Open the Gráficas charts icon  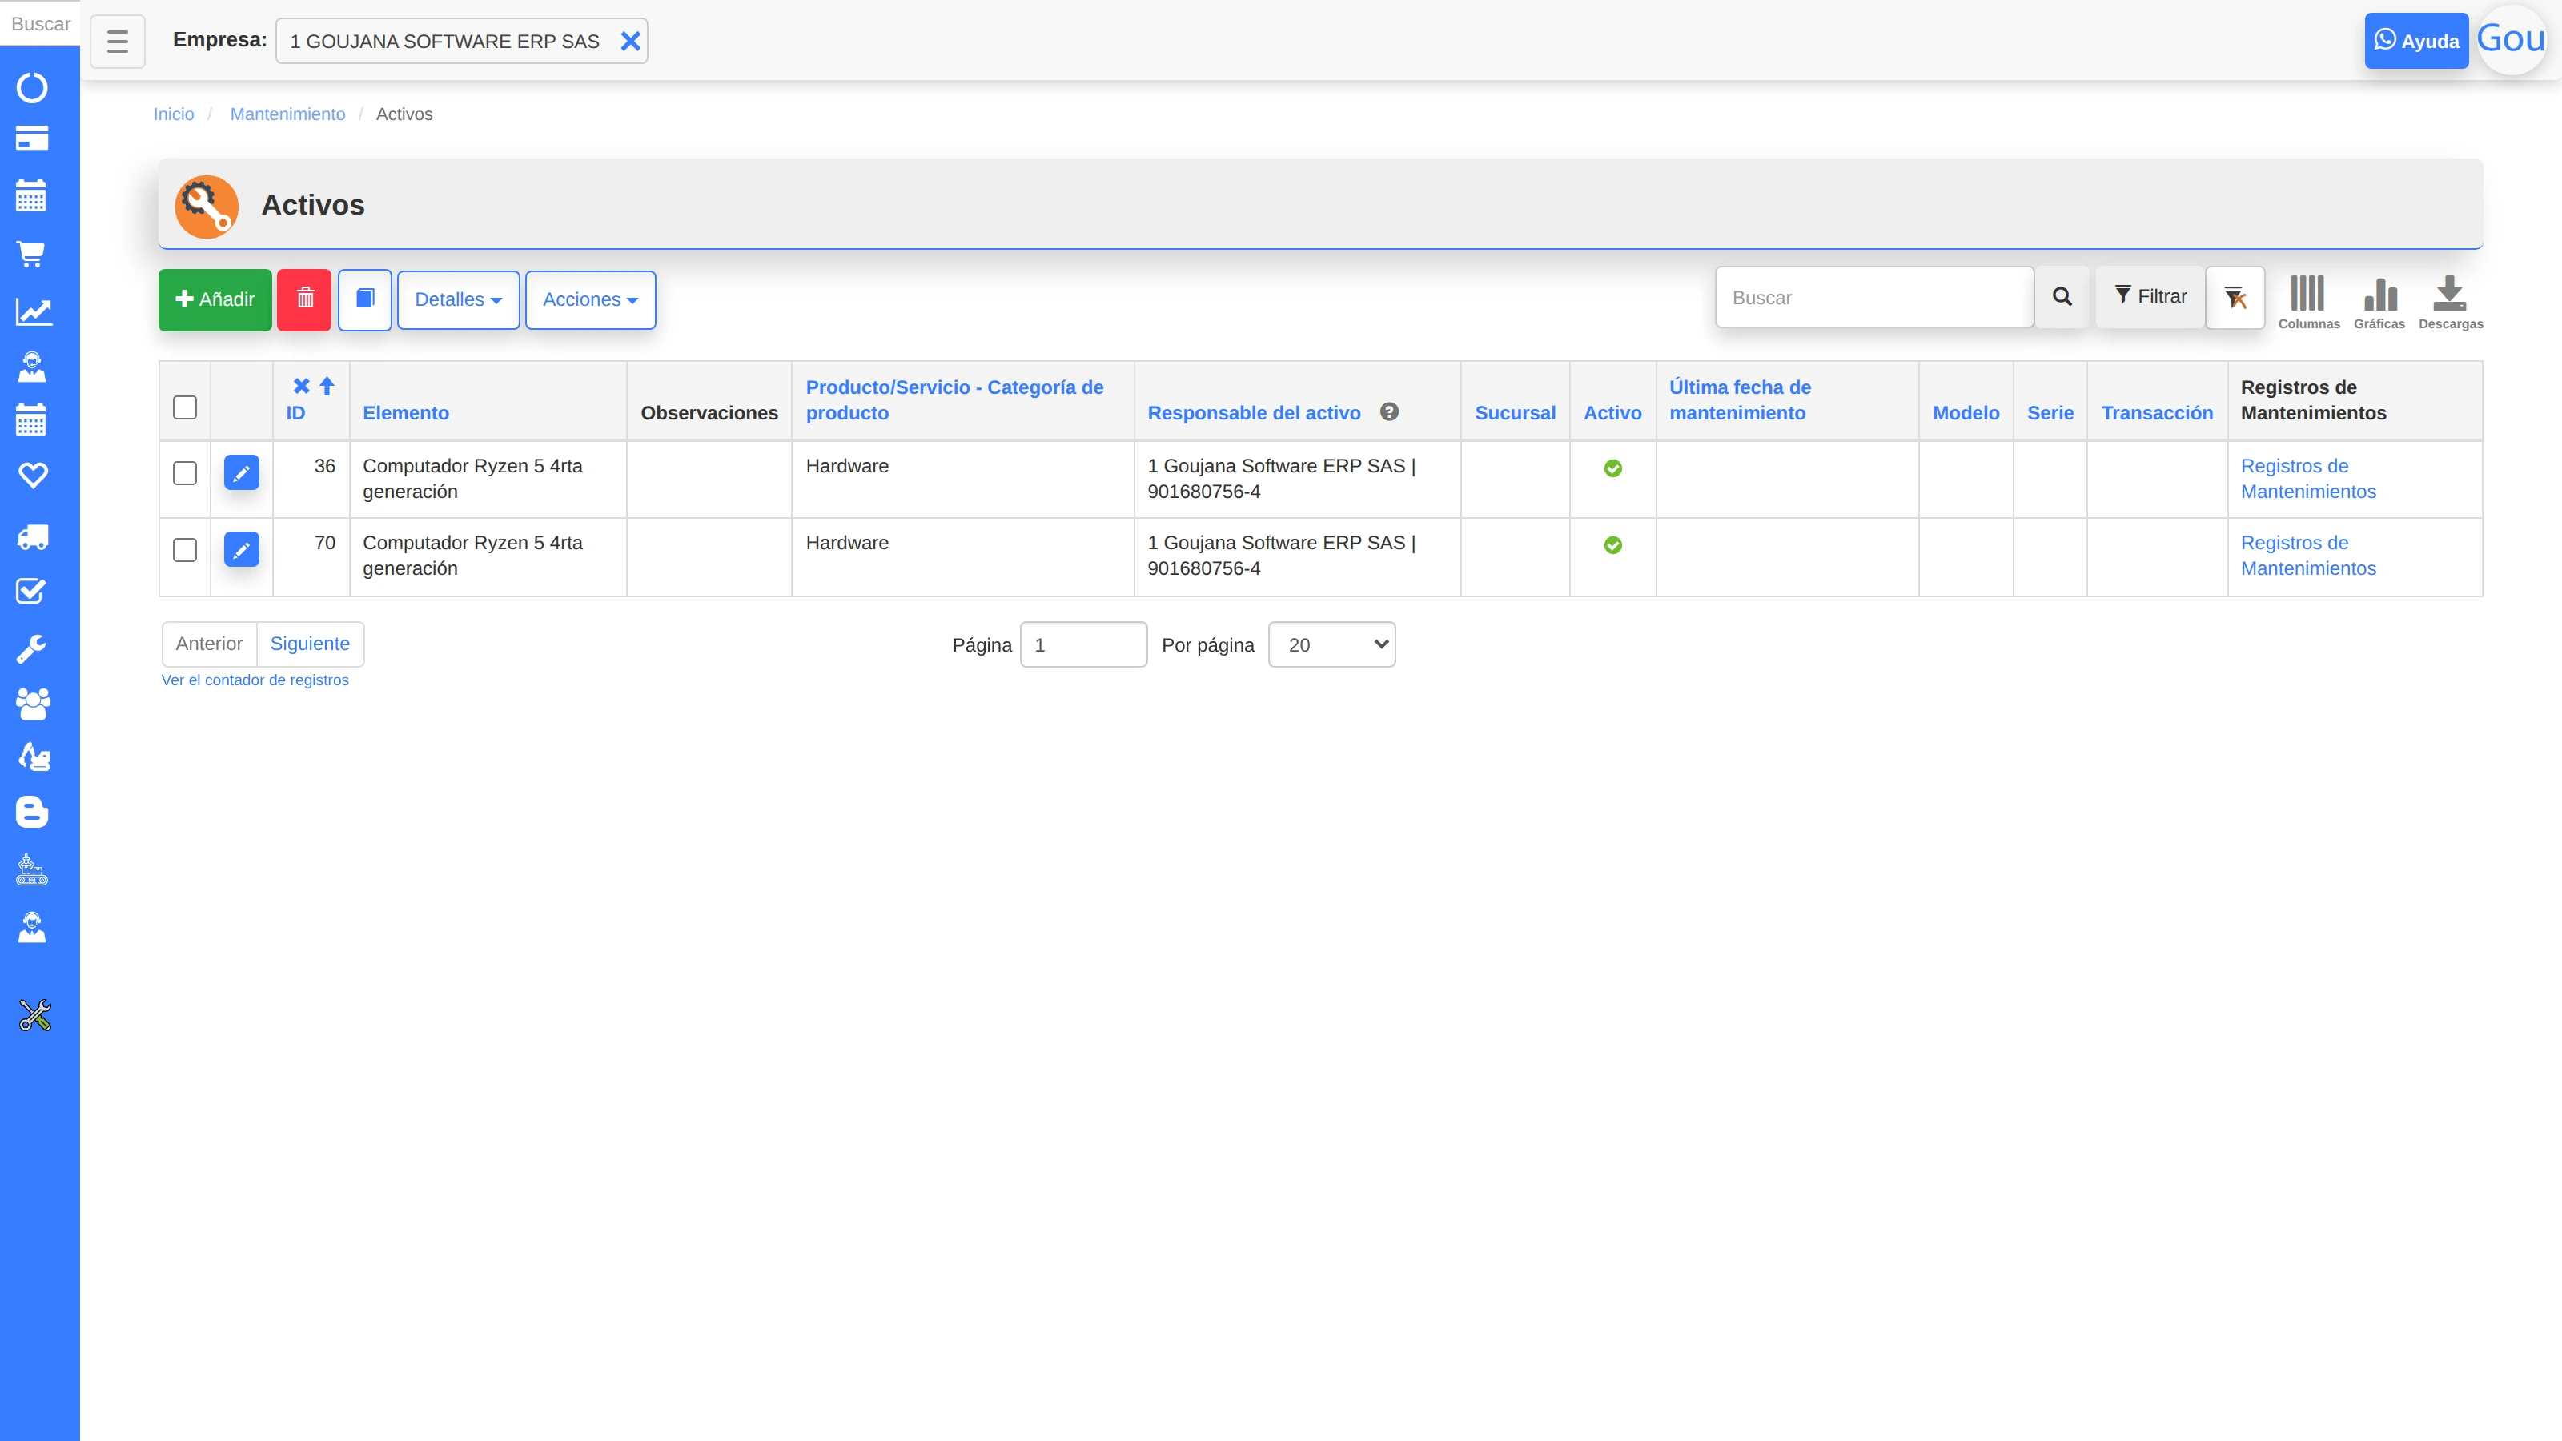(2379, 301)
